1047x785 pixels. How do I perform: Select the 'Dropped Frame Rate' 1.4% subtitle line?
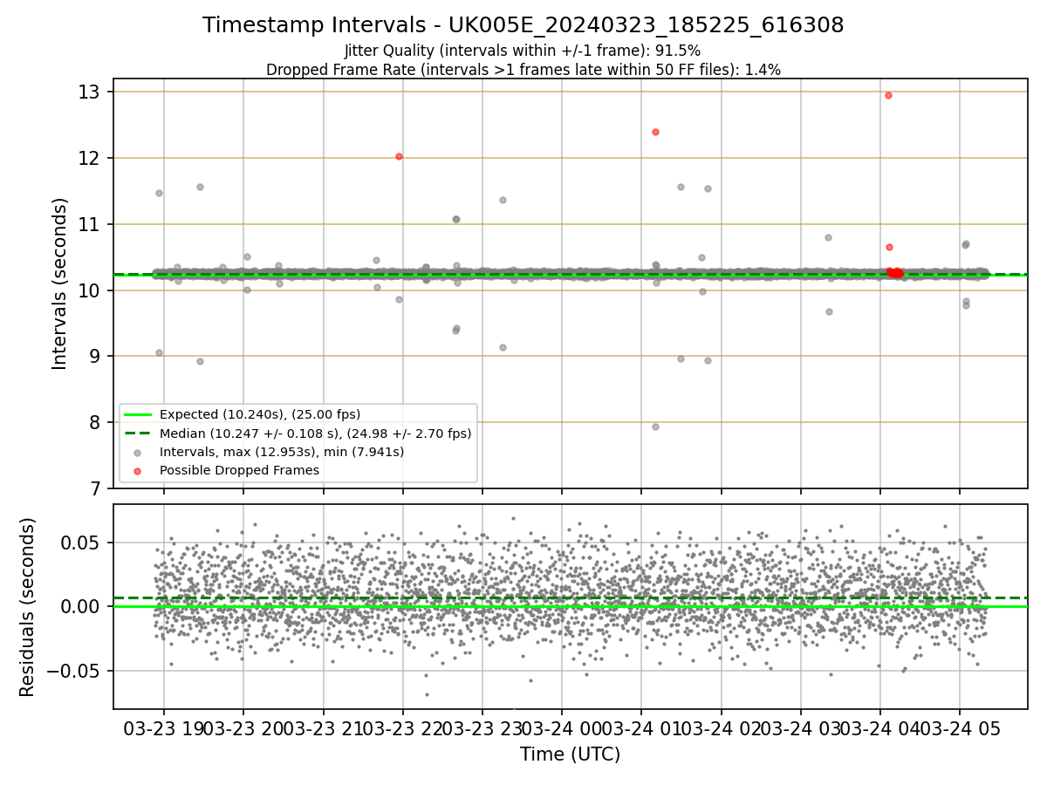[x=523, y=69]
